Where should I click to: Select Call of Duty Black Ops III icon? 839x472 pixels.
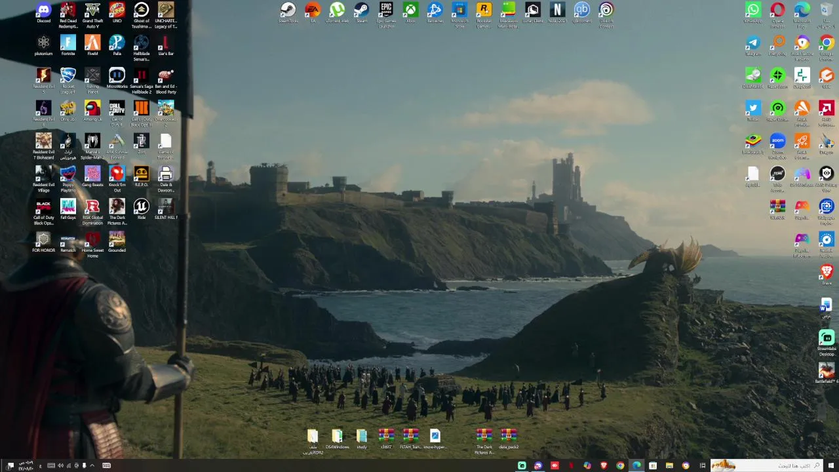pyautogui.click(x=141, y=113)
